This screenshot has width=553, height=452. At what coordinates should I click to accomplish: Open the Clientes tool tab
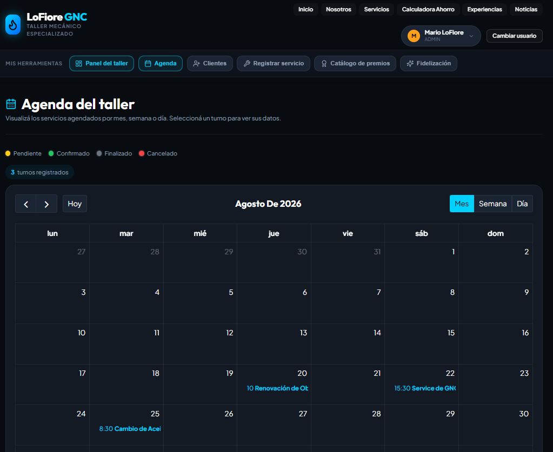210,63
